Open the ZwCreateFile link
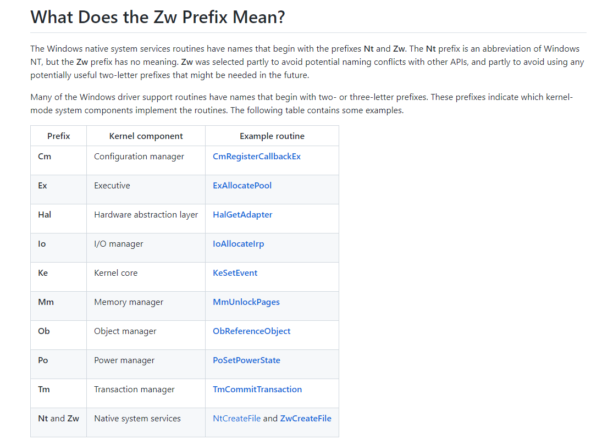The width and height of the screenshot is (613, 445). click(305, 419)
